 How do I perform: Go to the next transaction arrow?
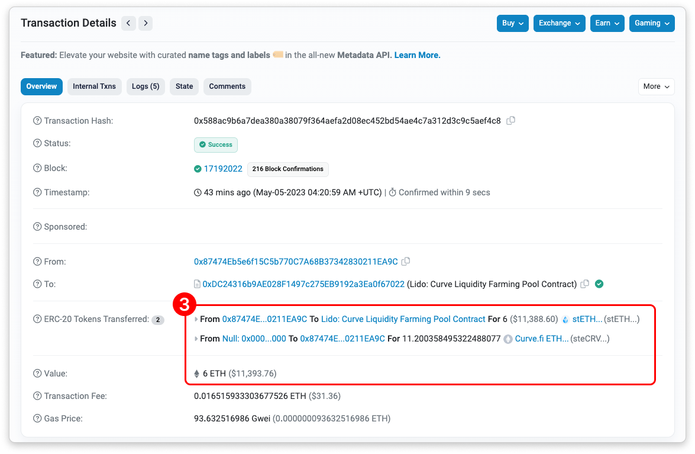click(x=146, y=23)
